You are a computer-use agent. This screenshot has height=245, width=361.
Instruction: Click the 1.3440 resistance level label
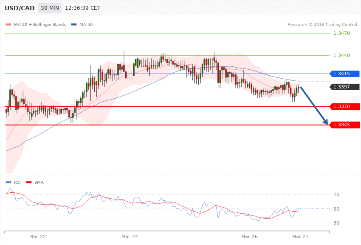click(x=341, y=55)
